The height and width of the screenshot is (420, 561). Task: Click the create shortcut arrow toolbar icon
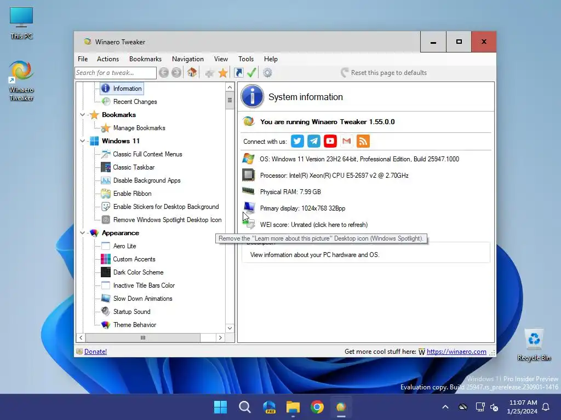coord(239,73)
